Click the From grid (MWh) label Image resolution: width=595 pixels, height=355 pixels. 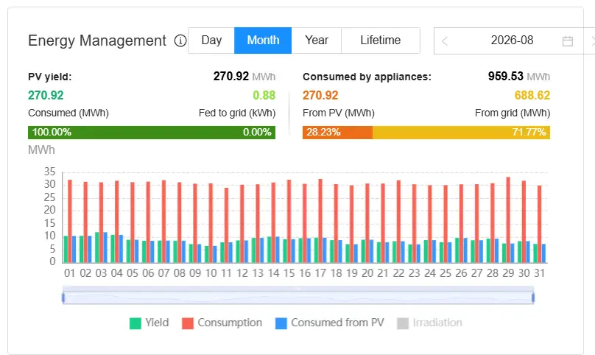513,113
